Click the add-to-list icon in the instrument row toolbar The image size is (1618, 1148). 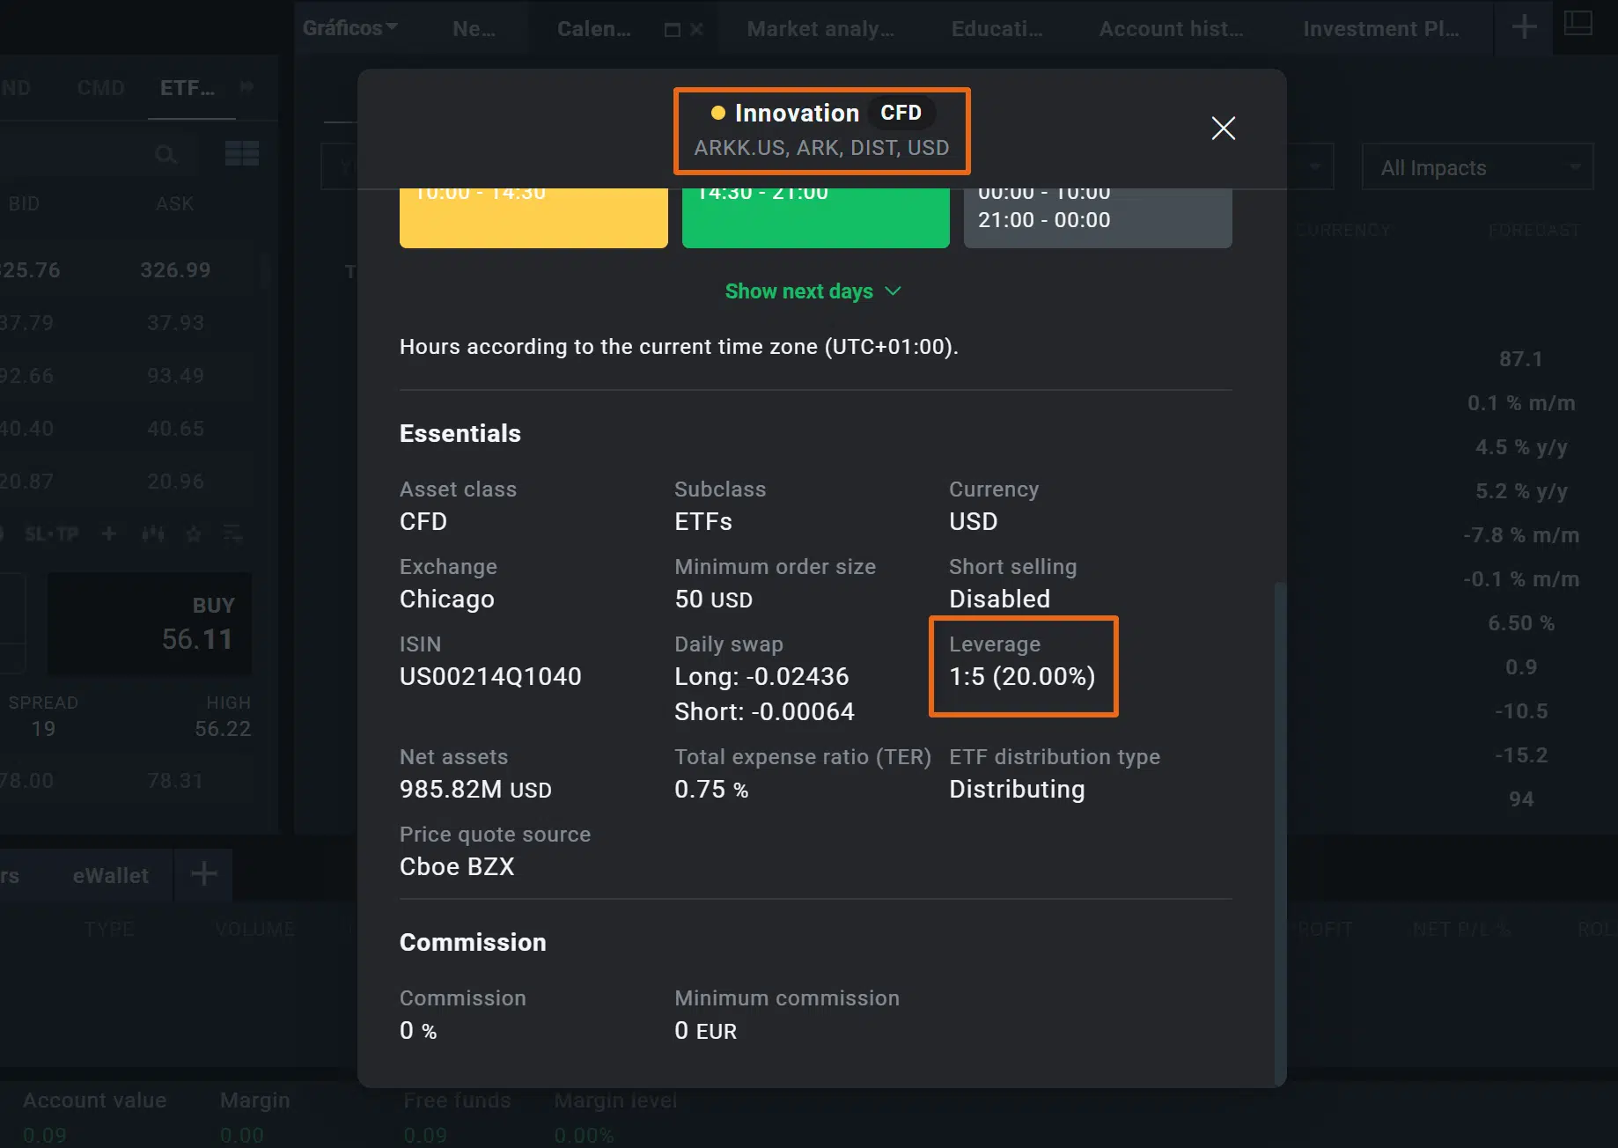pos(232,534)
